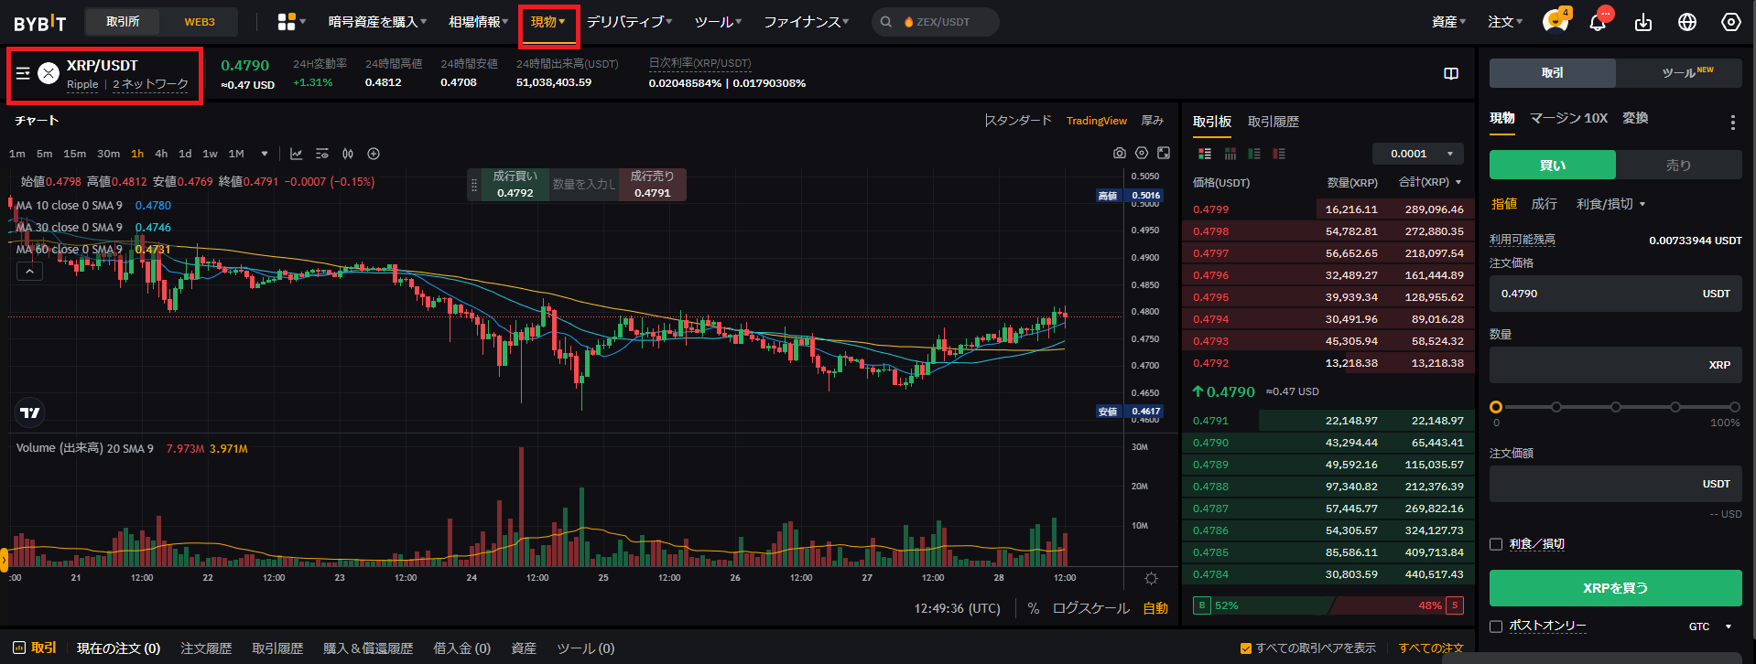1756x664 pixels.
Task: Toggle the 利食/損切 checkbox
Action: [x=1496, y=544]
